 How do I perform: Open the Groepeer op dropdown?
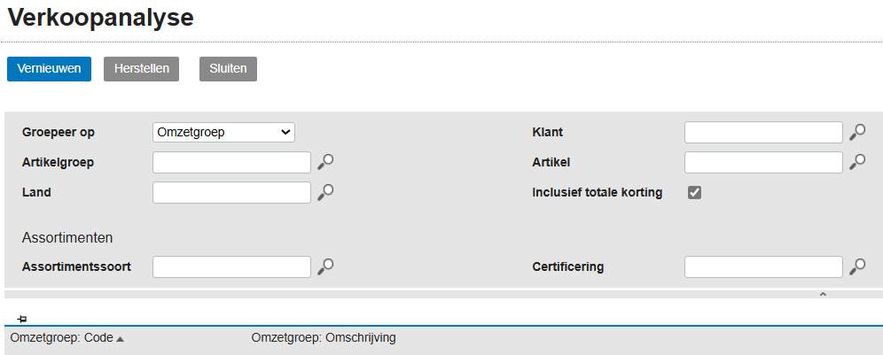pyautogui.click(x=223, y=132)
